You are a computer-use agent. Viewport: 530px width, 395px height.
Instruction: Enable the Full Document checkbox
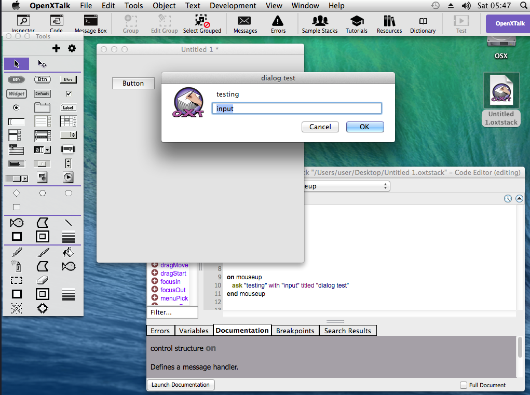(x=464, y=385)
